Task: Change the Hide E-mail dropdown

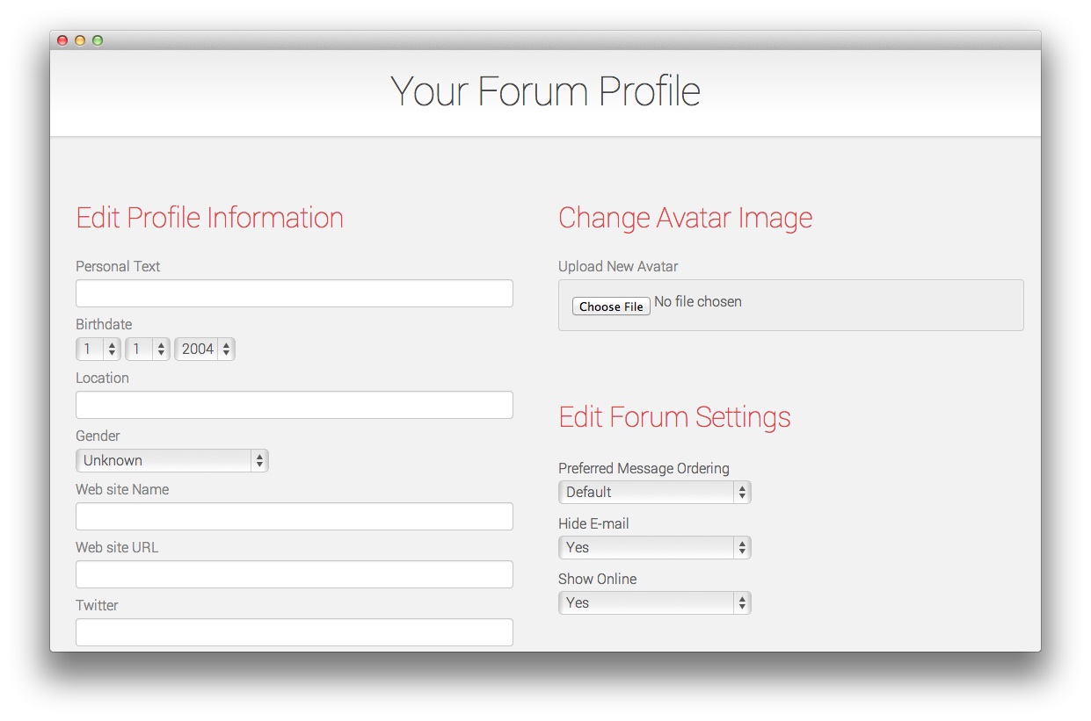Action: tap(655, 547)
